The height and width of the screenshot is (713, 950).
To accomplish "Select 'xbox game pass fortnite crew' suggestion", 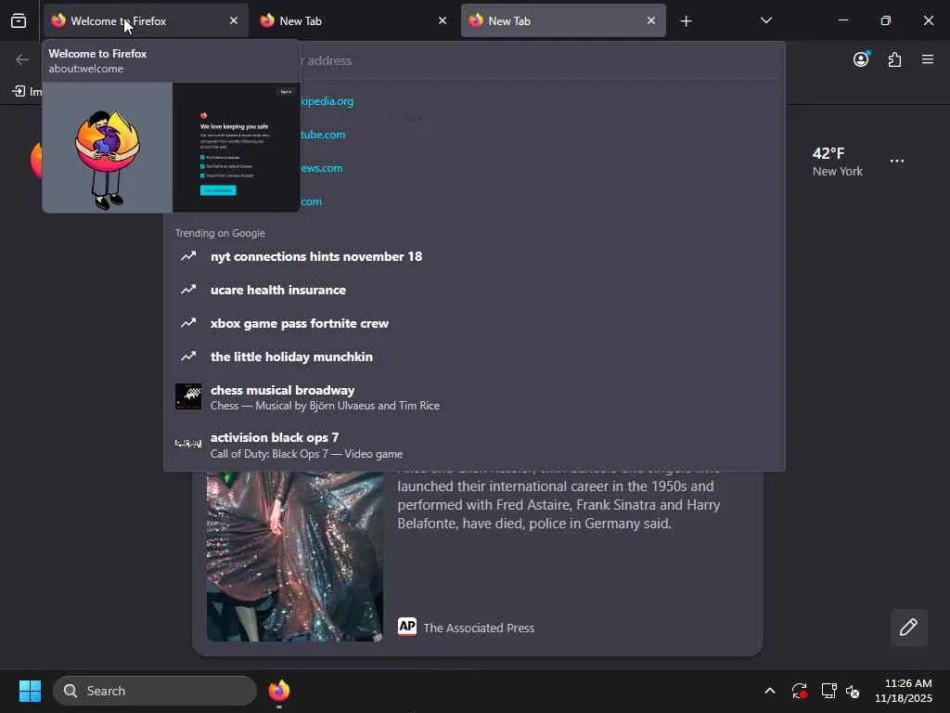I will click(x=474, y=323).
